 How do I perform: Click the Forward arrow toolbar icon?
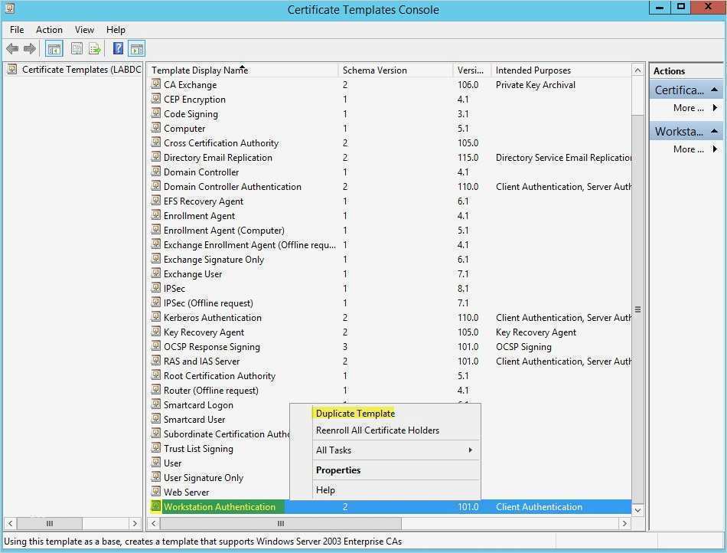point(29,48)
